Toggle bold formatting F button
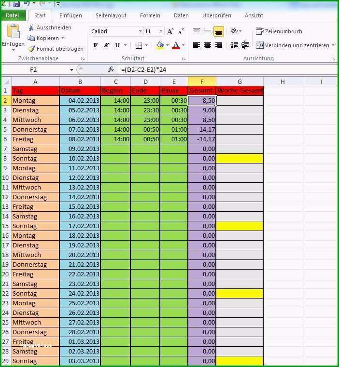339x367 pixels. pyautogui.click(x=96, y=45)
